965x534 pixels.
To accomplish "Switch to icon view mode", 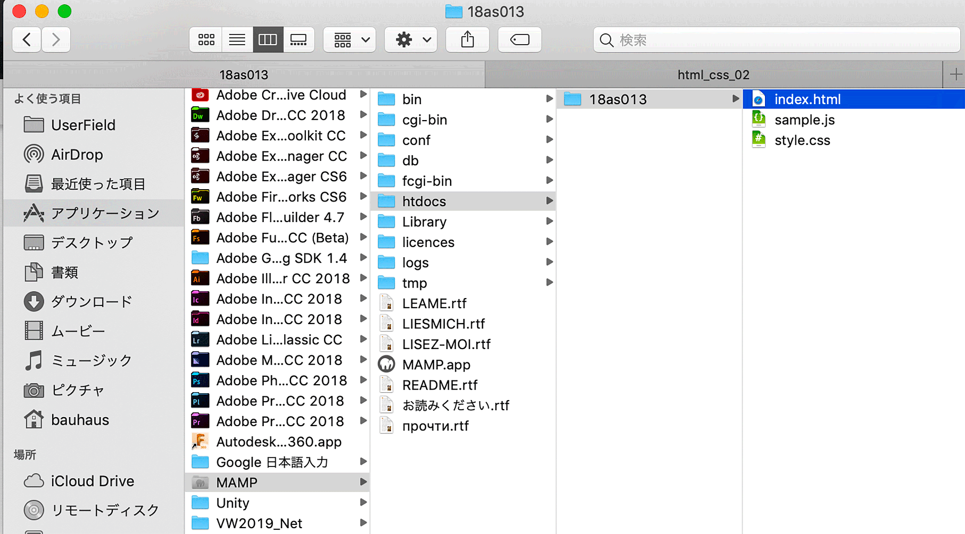I will point(206,40).
